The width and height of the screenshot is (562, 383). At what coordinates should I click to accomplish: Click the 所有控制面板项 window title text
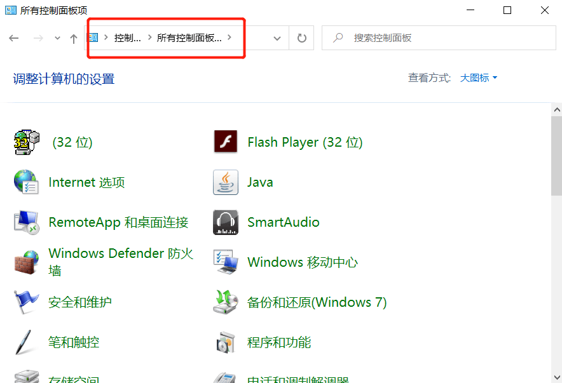tap(53, 10)
